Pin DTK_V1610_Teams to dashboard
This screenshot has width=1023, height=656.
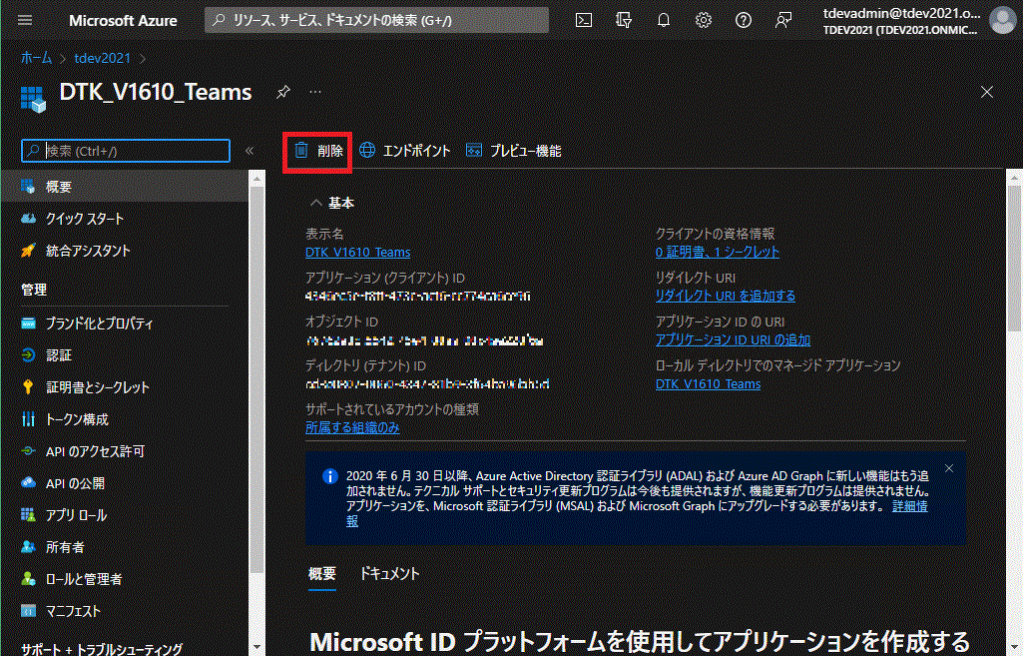point(283,92)
